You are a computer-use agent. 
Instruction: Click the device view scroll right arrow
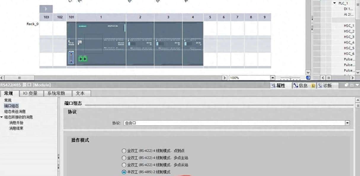pos(225,78)
